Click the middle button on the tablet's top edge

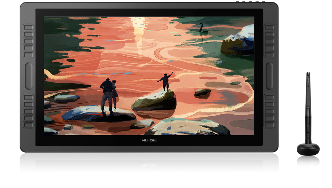251,2
